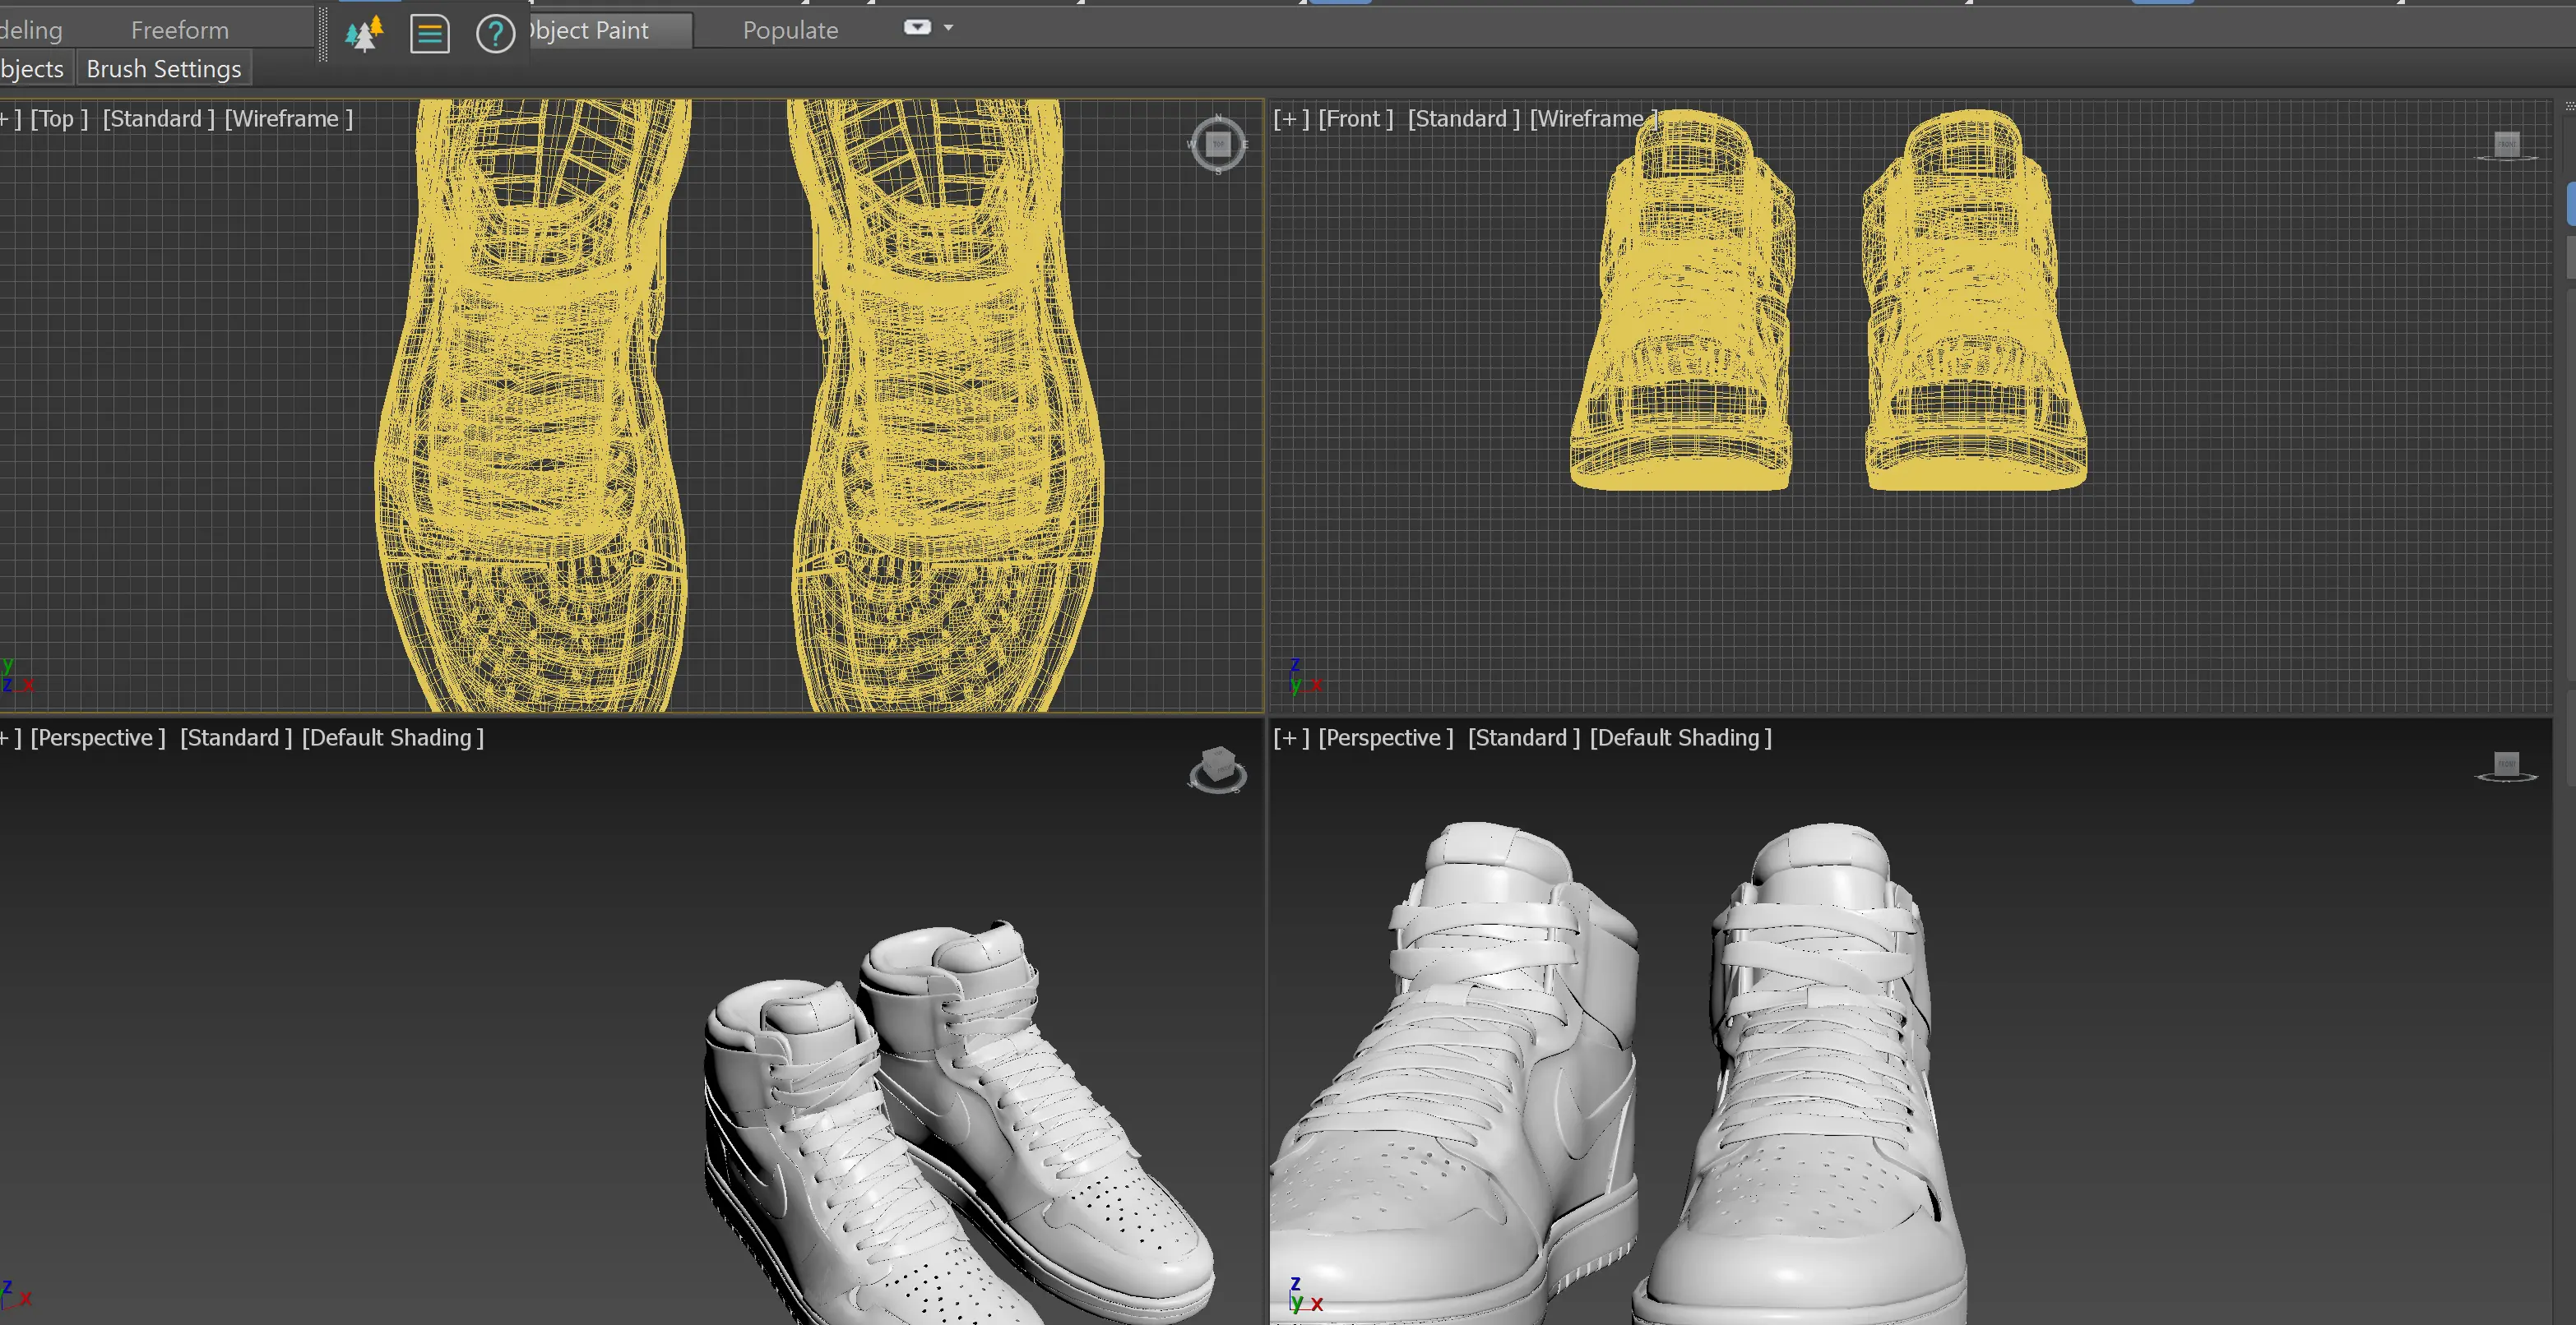Click the ViewCube in the left Perspective viewport

(1217, 769)
